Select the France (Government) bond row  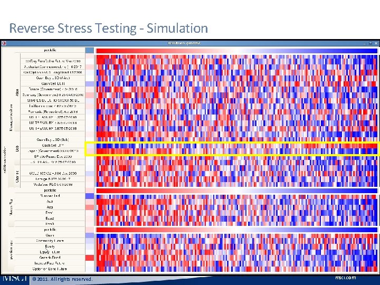[x=53, y=89]
